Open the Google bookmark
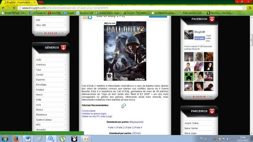Image resolution: width=253 pixels, height=142 pixels. click(x=69, y=13)
